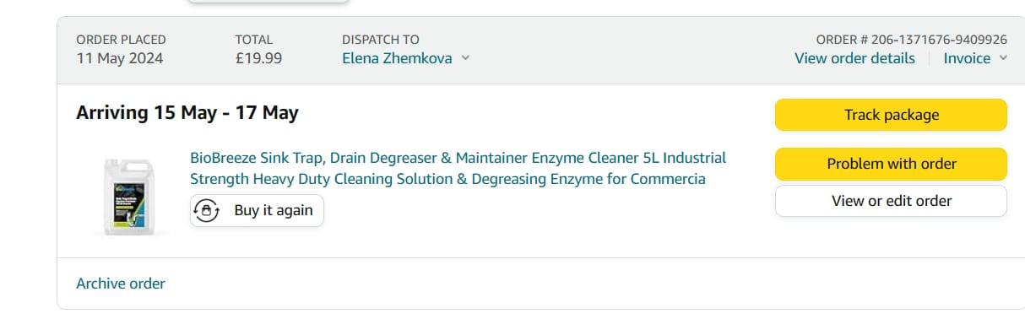
Task: Click the £19.99 total amount
Action: (x=258, y=58)
